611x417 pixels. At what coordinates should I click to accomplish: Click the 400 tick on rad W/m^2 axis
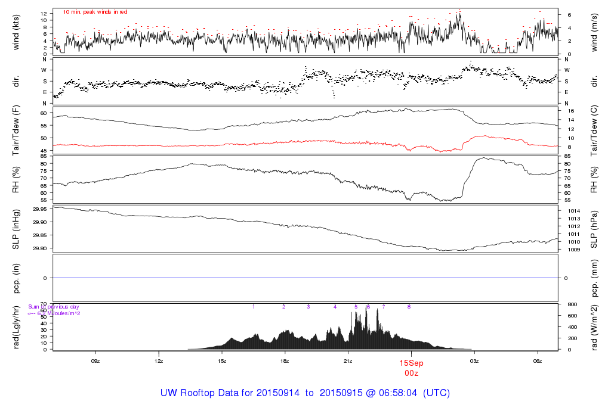click(x=572, y=327)
